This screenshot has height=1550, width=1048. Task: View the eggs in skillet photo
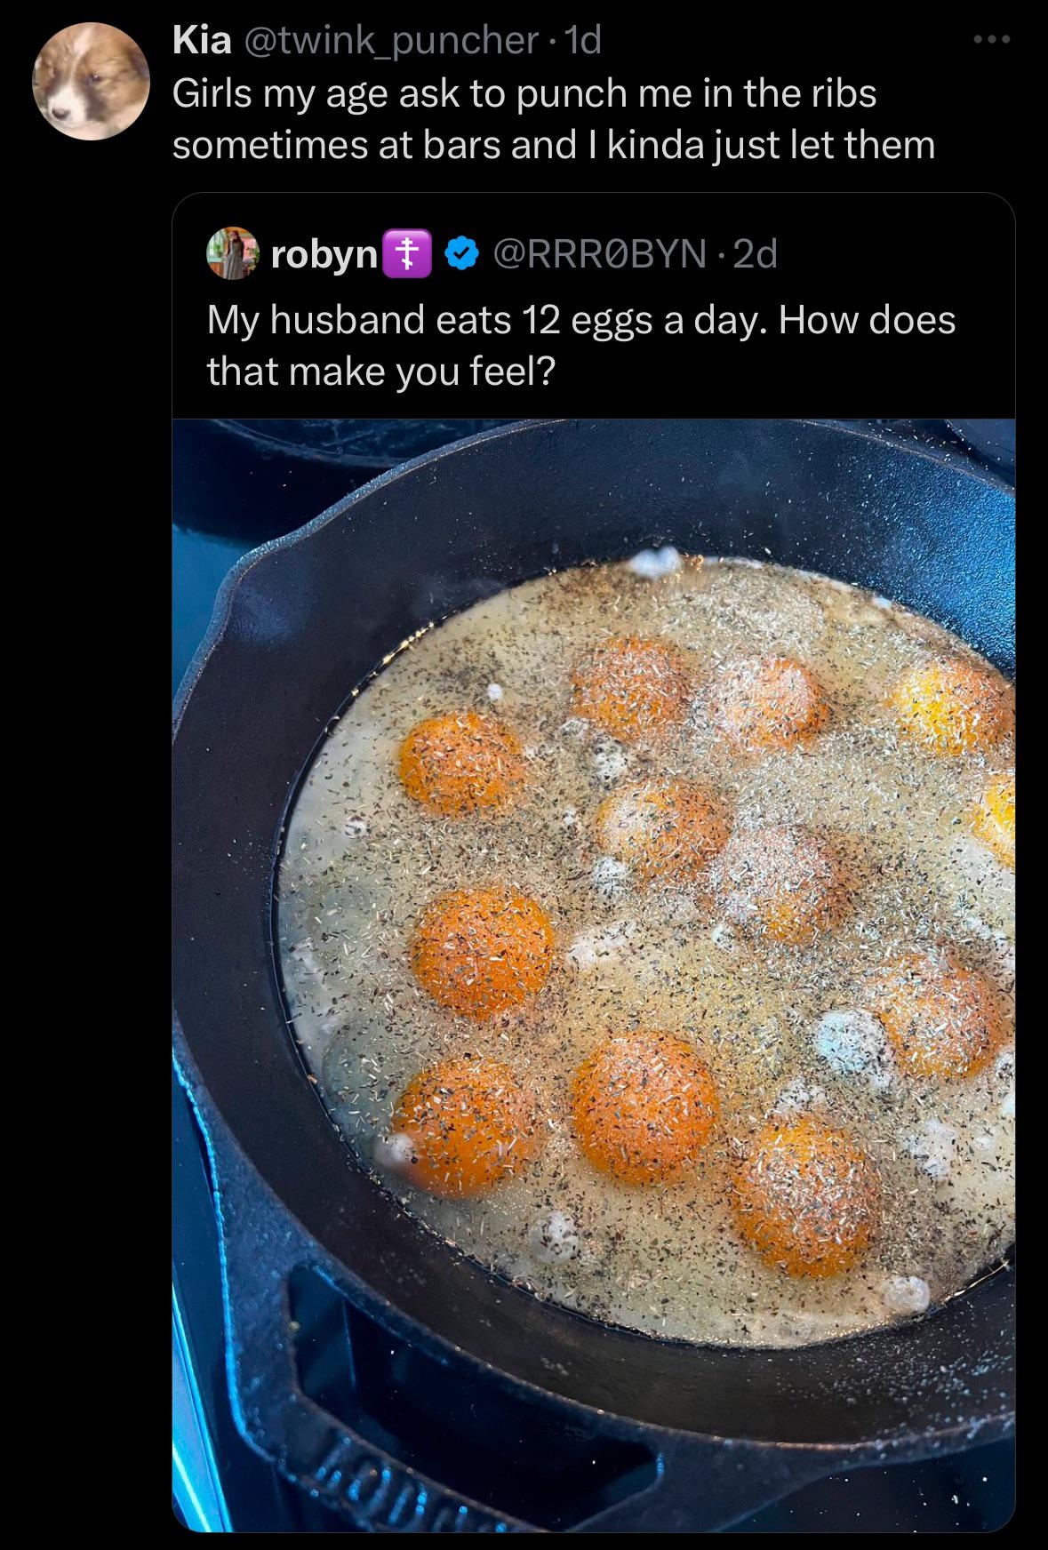point(594,975)
